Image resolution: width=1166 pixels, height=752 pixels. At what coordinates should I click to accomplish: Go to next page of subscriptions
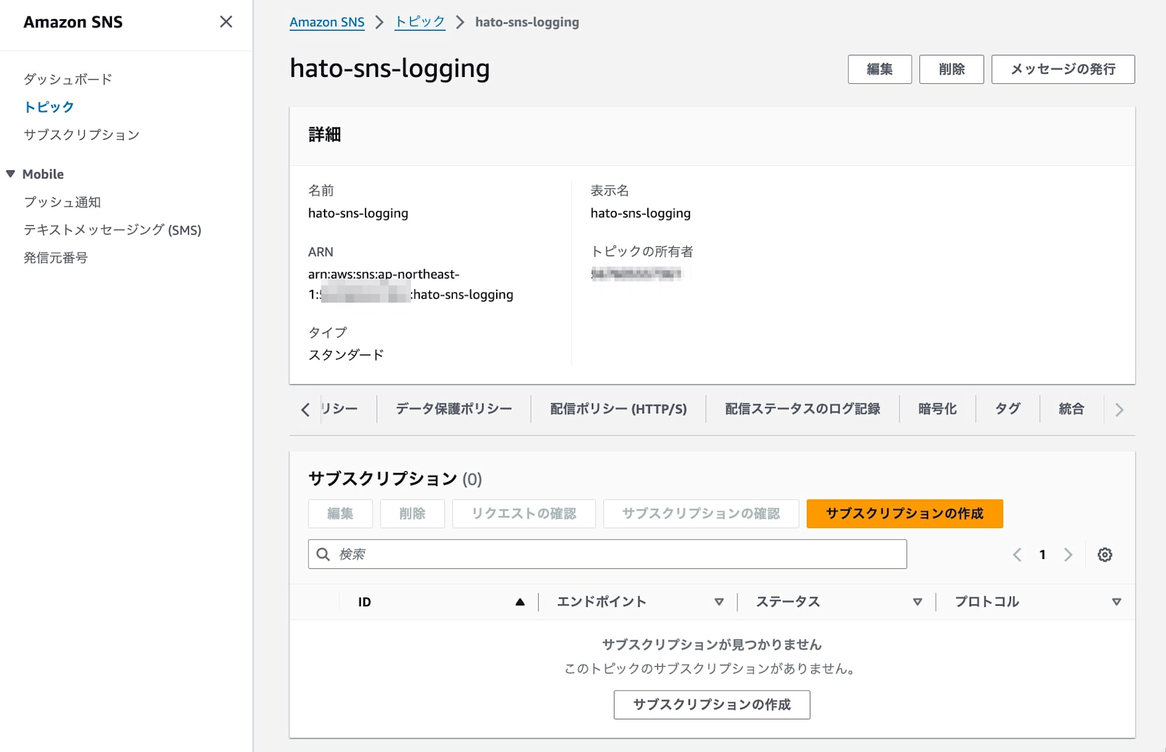pos(1068,554)
